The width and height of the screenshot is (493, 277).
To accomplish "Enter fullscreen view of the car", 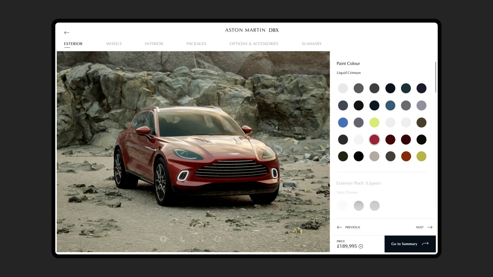I will click(200, 239).
